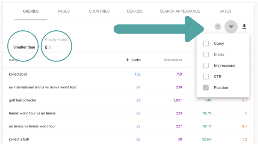Open the filter rows icon
The image size is (258, 144).
click(231, 27)
